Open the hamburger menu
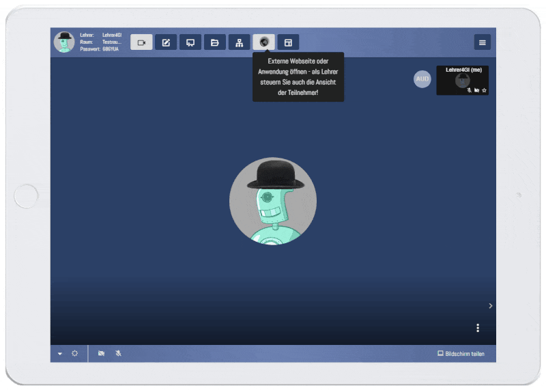 pyautogui.click(x=483, y=42)
